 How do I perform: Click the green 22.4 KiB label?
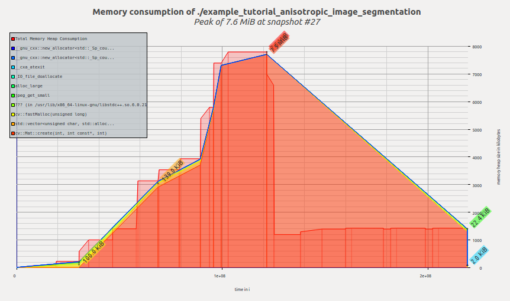pyautogui.click(x=480, y=217)
